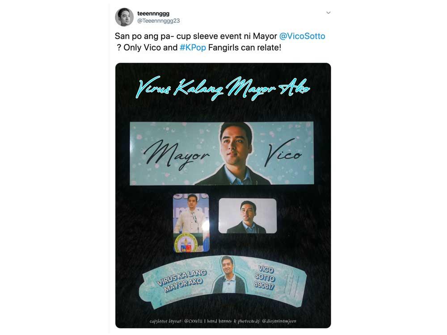Follow the #KPop hashtag link
Viewport: 447px width, 335px height.
click(193, 48)
